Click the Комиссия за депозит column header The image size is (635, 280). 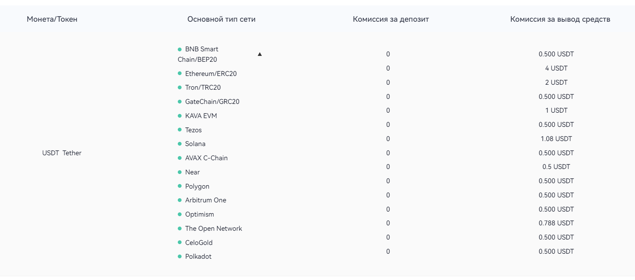coord(391,19)
